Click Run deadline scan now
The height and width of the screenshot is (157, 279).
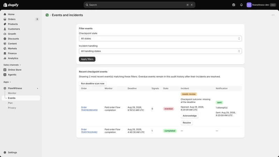coord(93,83)
